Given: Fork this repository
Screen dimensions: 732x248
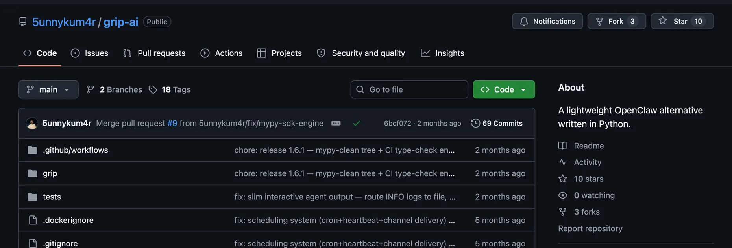Looking at the screenshot, I should click(x=616, y=21).
